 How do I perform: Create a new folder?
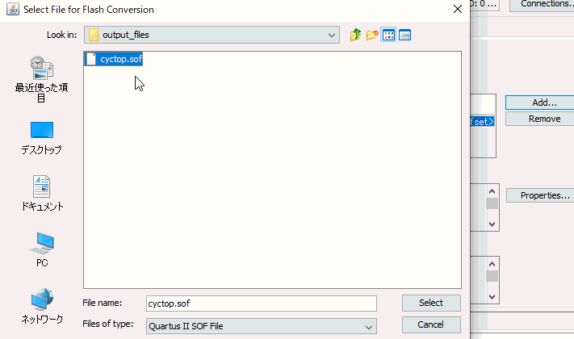(x=372, y=35)
